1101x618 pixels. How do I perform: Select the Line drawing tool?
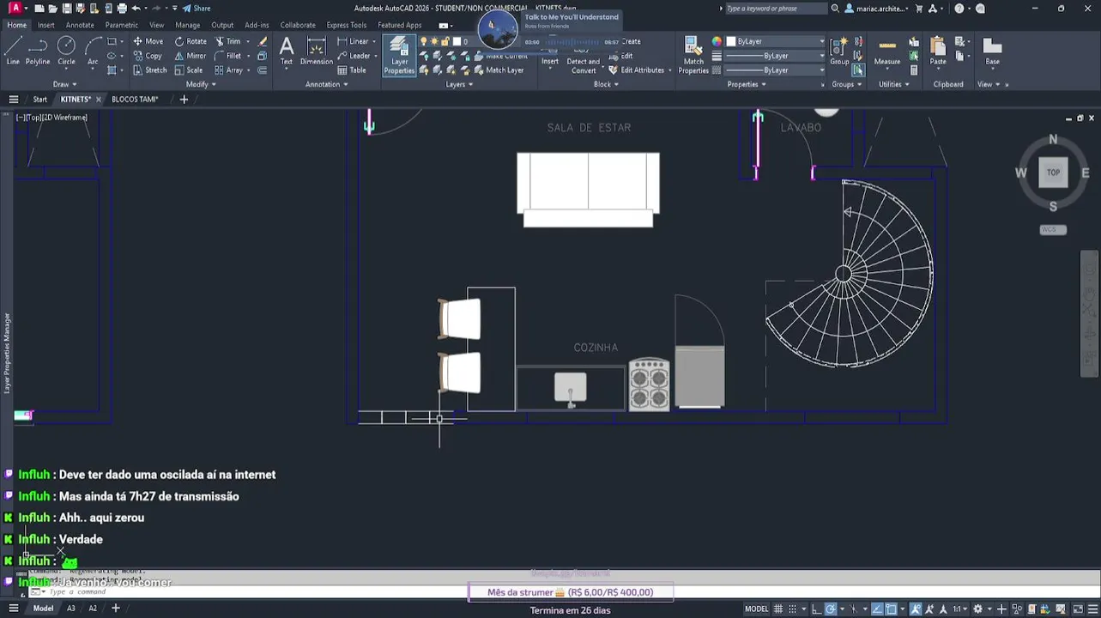tap(13, 51)
